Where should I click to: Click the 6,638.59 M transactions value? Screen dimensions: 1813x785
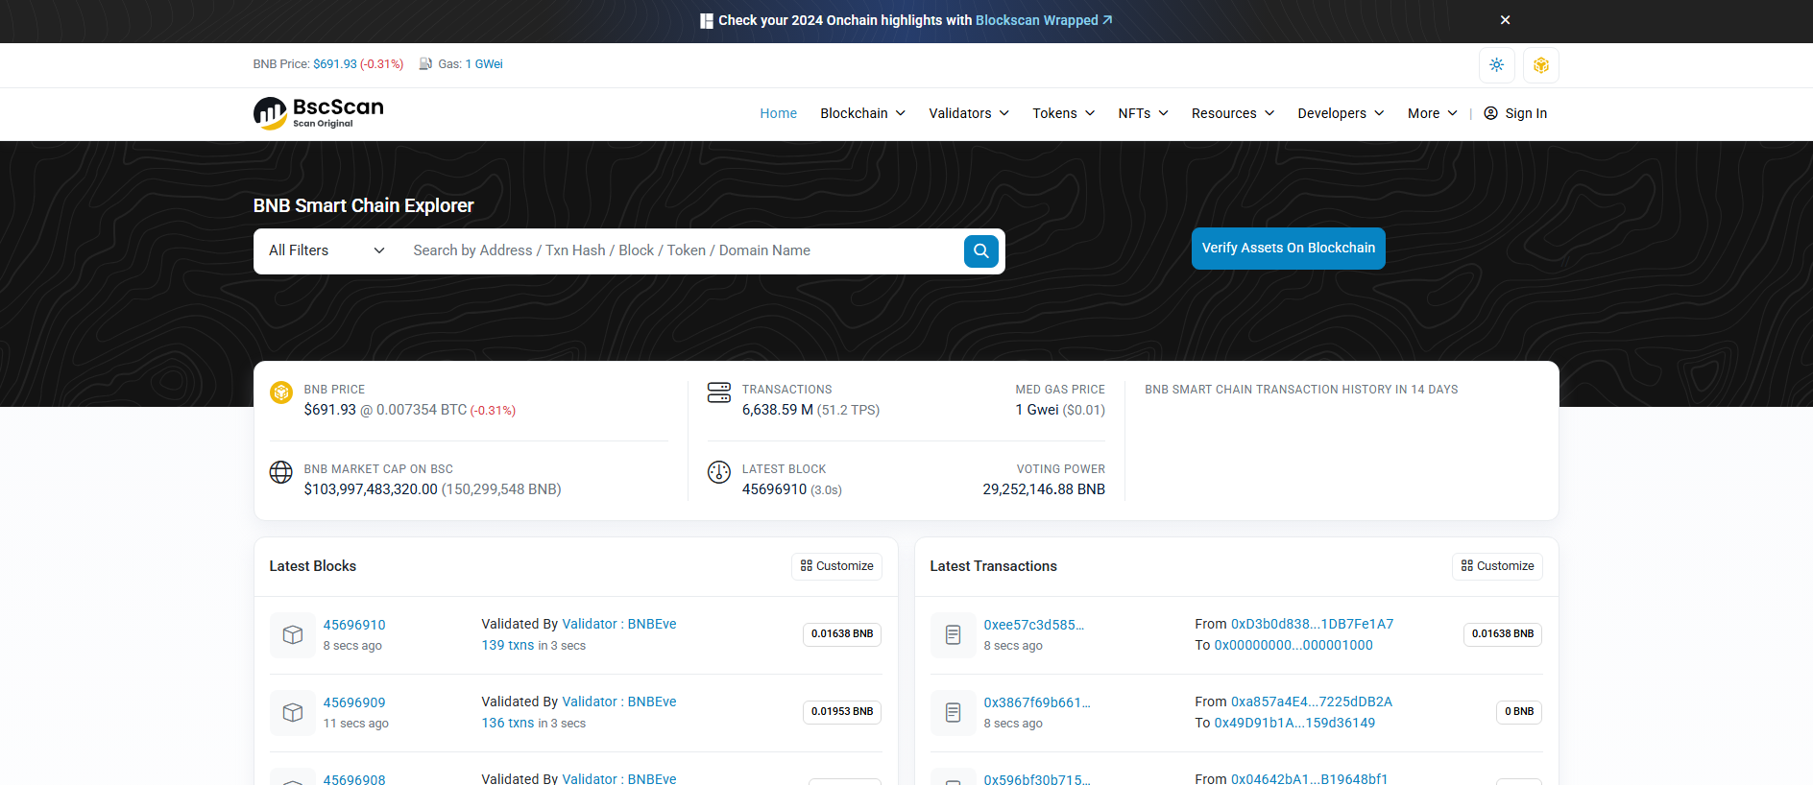(x=778, y=410)
